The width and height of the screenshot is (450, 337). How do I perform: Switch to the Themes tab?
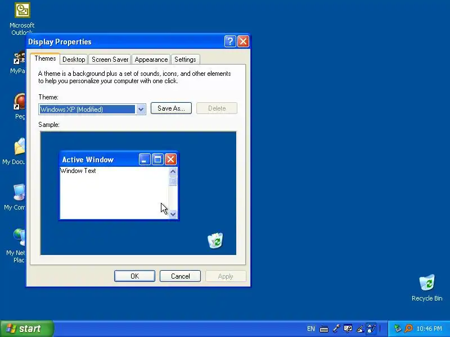point(45,58)
